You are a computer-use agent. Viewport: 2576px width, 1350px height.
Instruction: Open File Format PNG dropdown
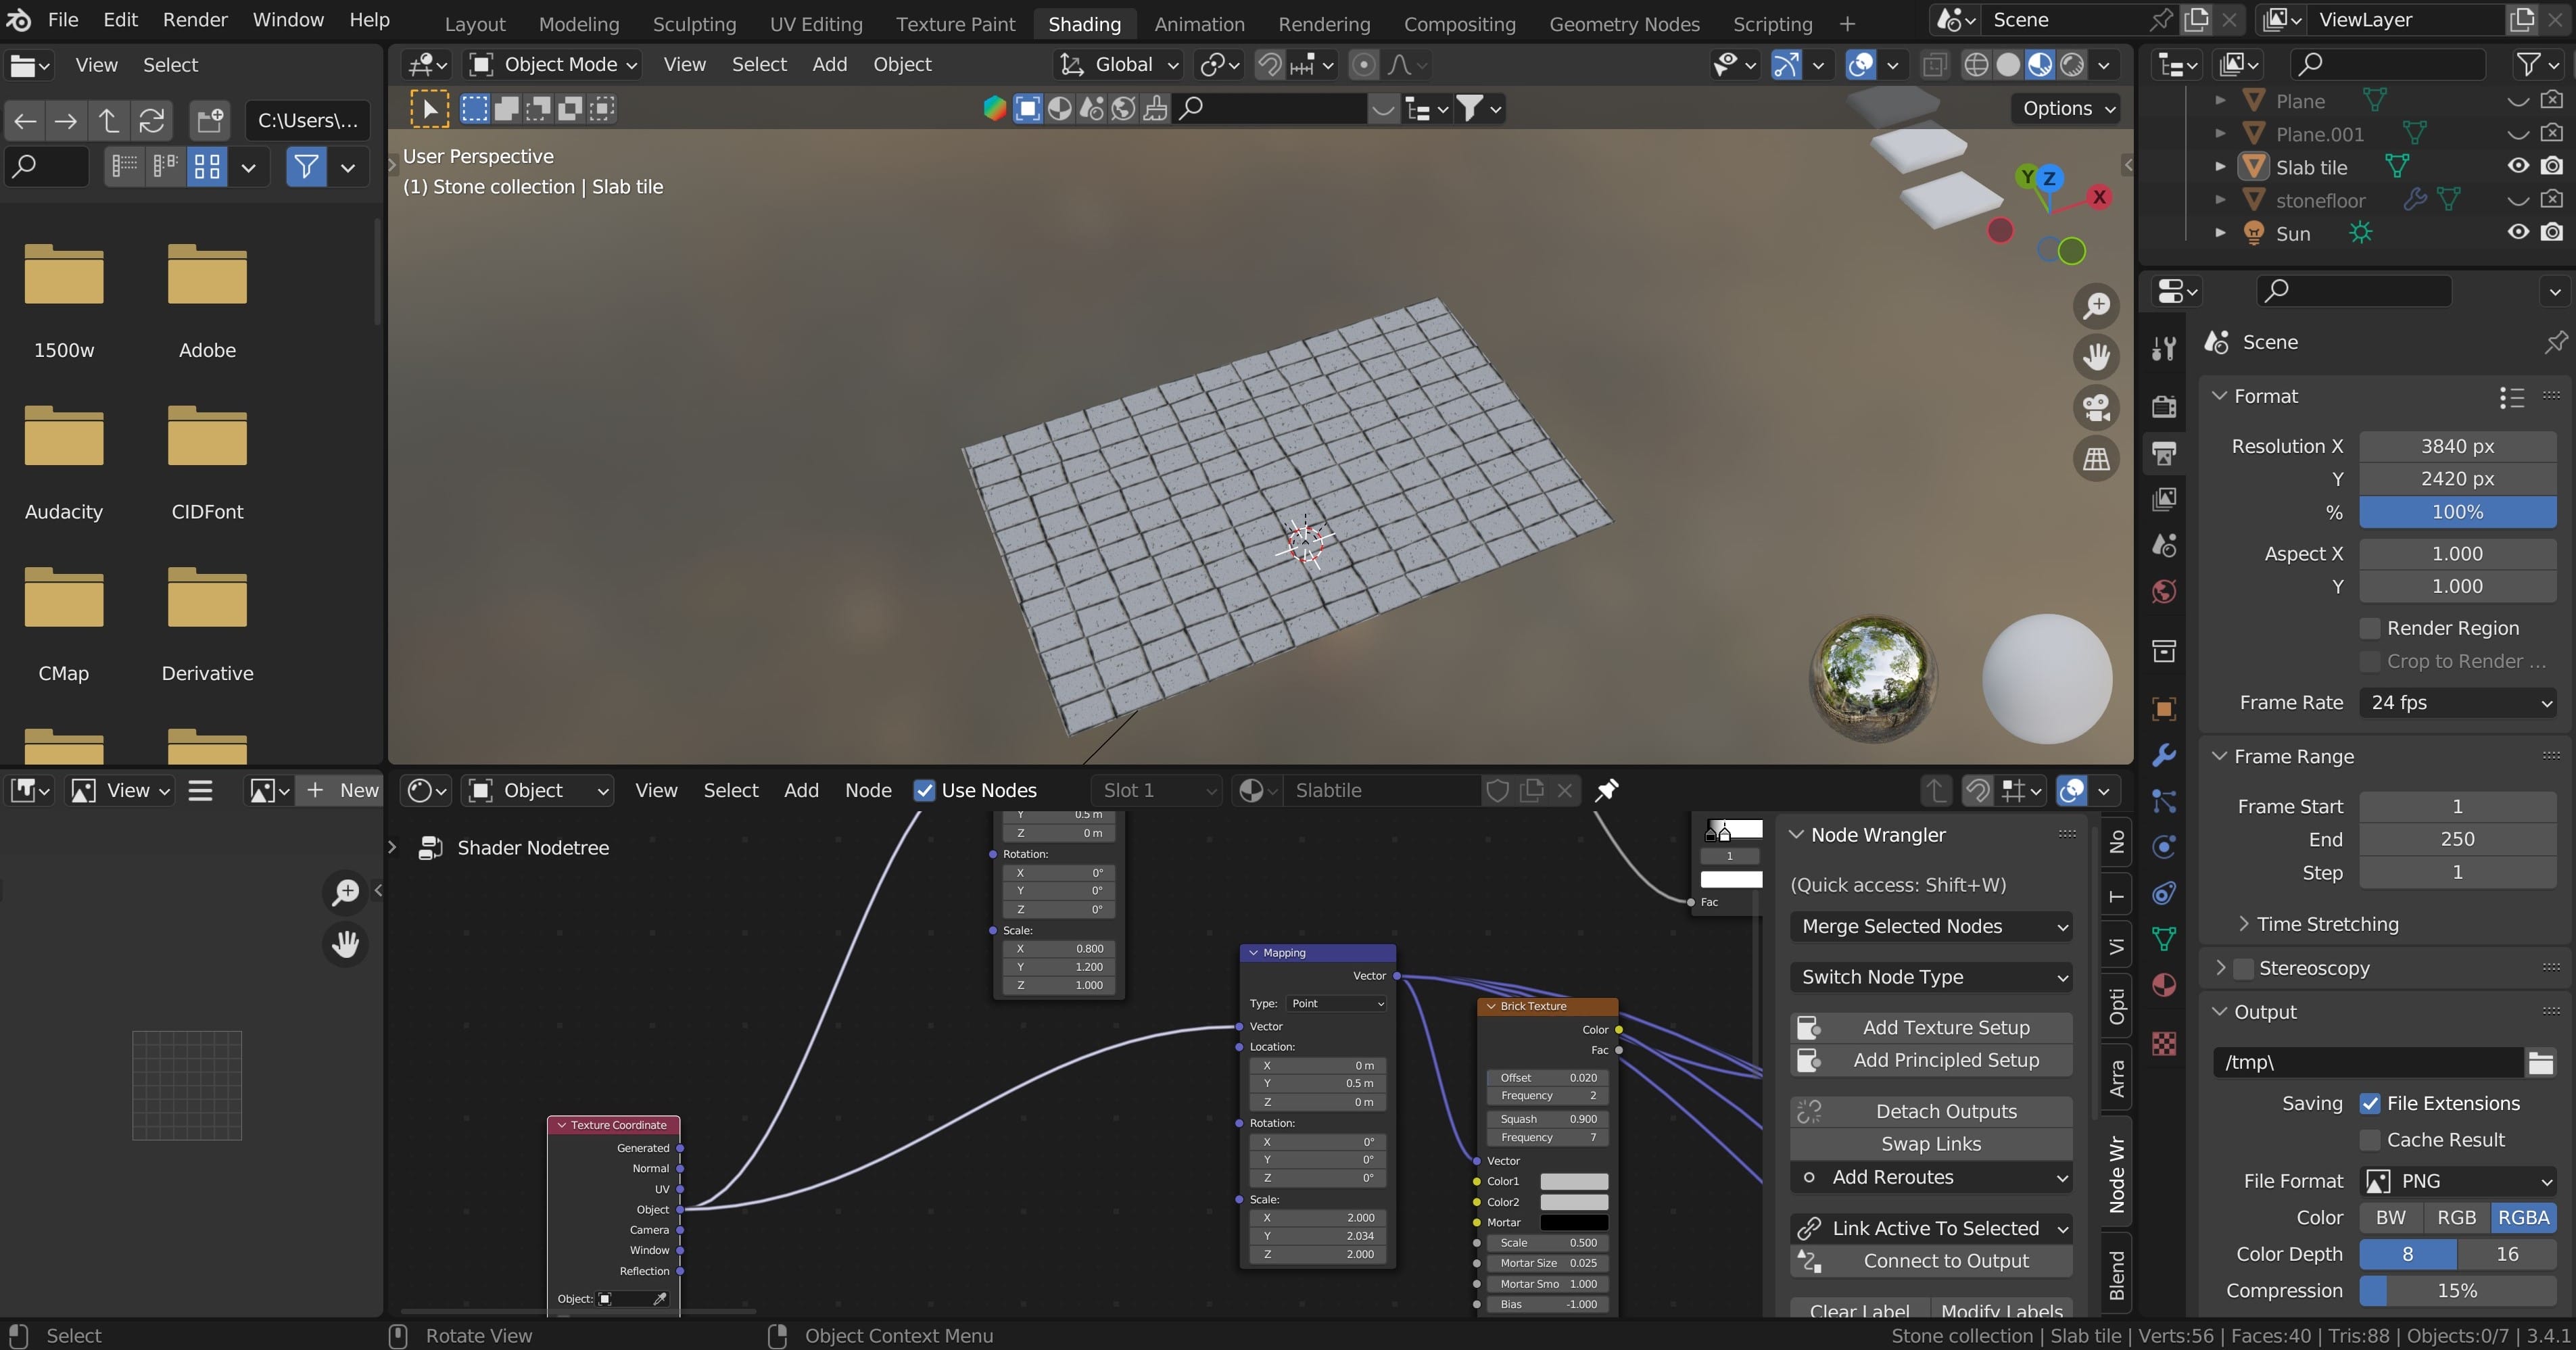tap(2457, 1181)
